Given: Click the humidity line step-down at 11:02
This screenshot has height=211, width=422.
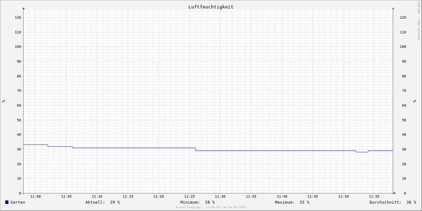Looking at the screenshot, I should pos(48,146).
